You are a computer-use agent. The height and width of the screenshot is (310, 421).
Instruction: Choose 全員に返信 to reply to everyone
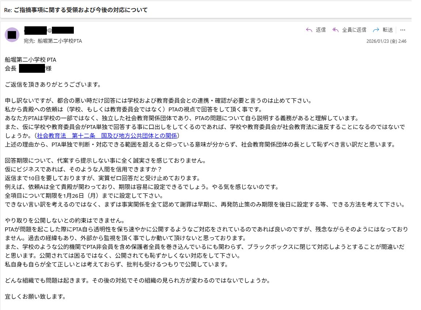(x=354, y=30)
